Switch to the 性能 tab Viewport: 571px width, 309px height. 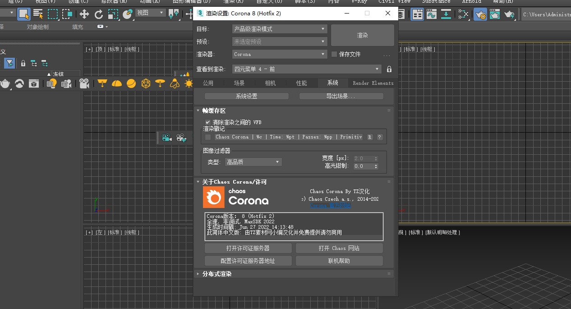[301, 83]
